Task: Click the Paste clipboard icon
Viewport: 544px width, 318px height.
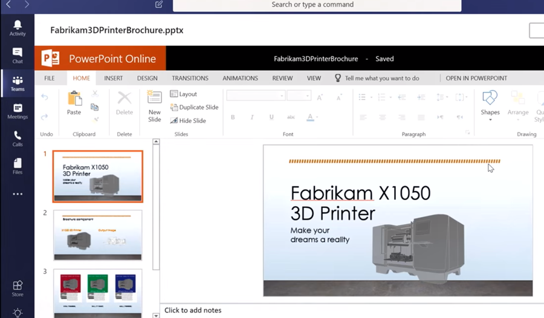Action: click(74, 99)
